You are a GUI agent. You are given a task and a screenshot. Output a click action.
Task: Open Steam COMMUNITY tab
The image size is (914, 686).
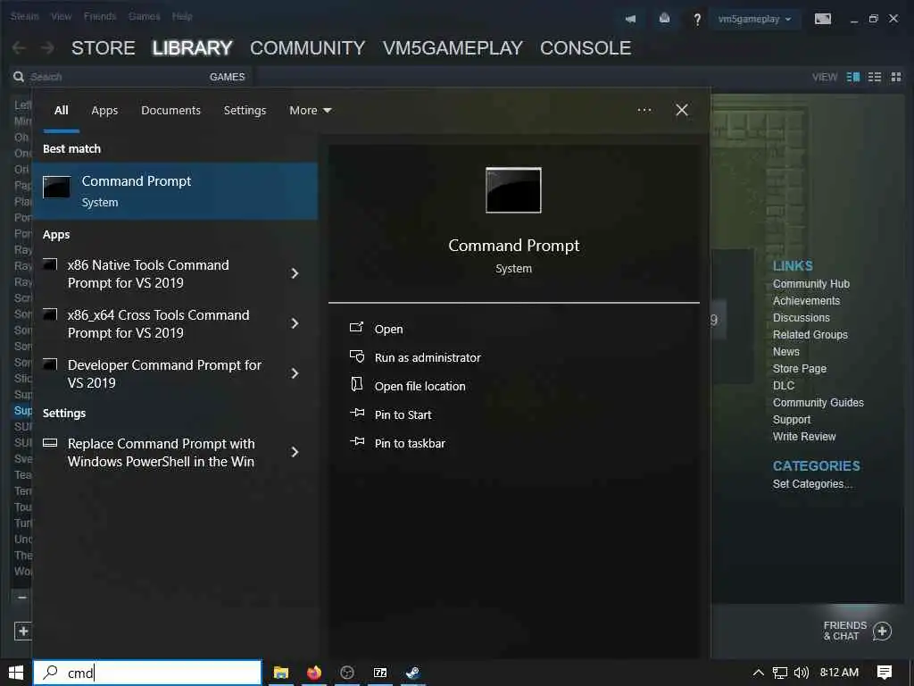pyautogui.click(x=307, y=48)
